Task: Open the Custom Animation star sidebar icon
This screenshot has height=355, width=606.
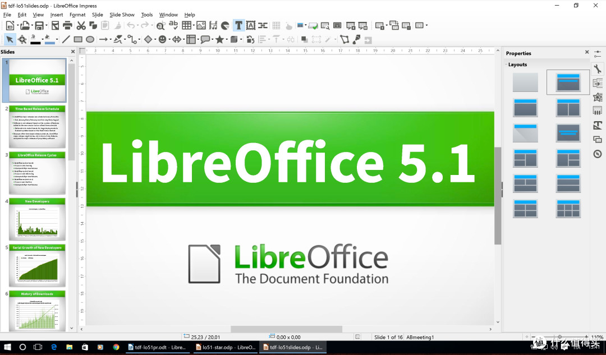Action: 598,97
